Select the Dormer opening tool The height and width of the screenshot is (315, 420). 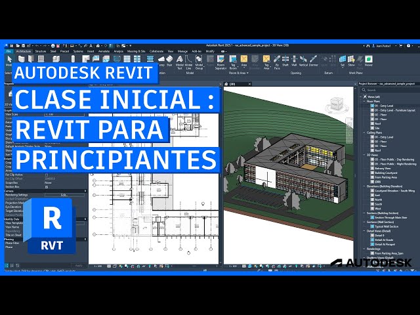pyautogui.click(x=314, y=60)
